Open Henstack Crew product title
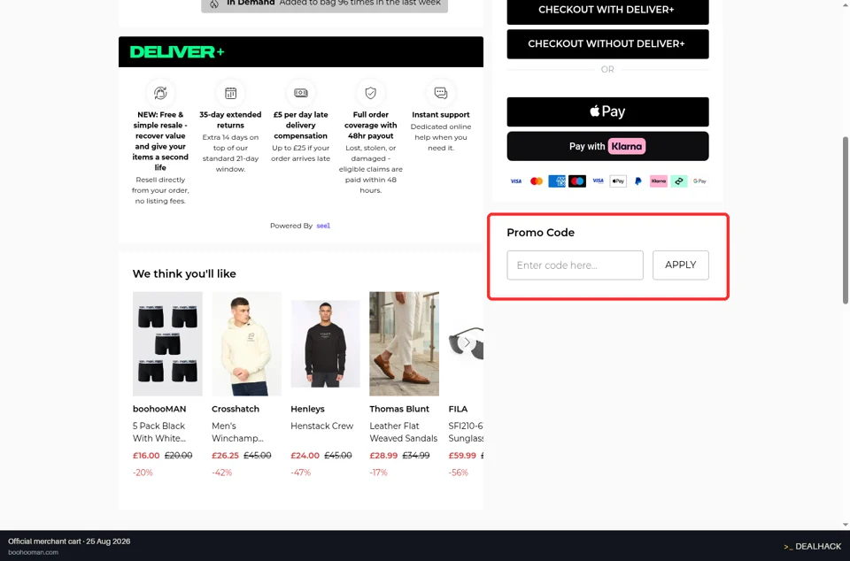850x561 pixels. pos(322,427)
